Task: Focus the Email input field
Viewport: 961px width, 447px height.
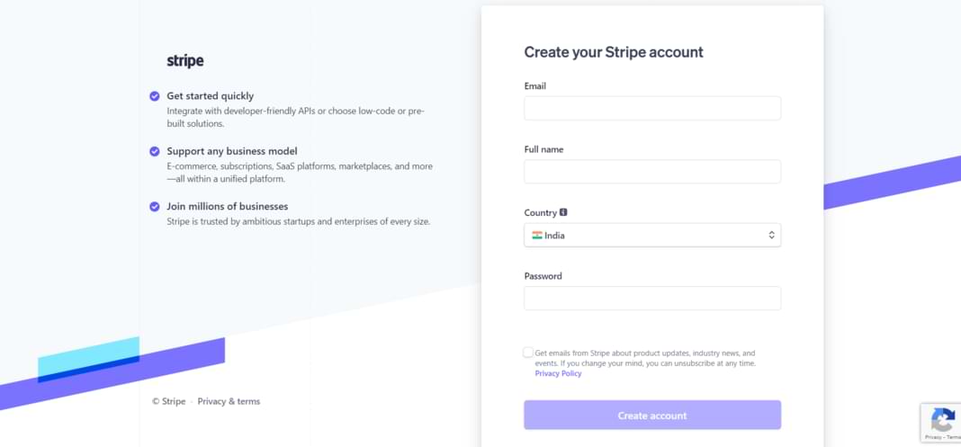Action: tap(652, 109)
